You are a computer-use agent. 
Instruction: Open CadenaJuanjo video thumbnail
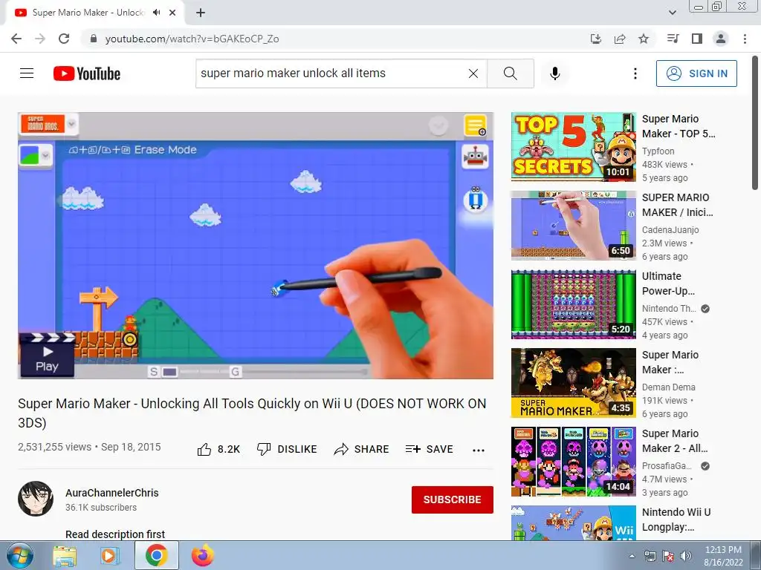(x=574, y=226)
